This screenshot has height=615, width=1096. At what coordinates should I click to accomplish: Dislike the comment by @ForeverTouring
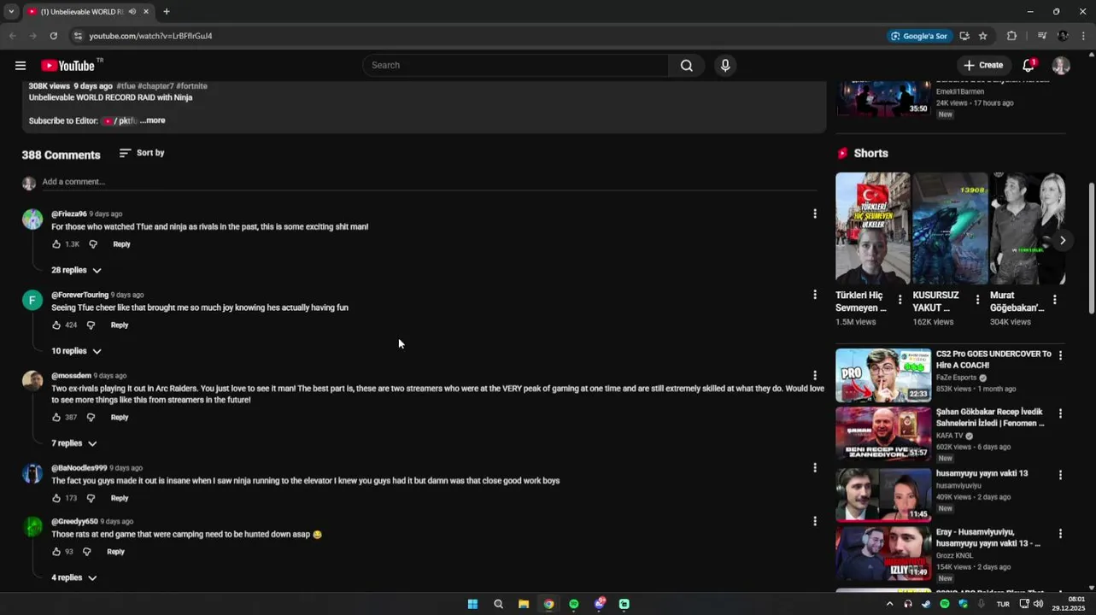tap(91, 325)
